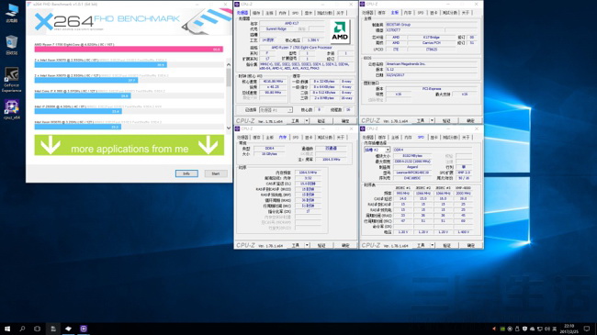This screenshot has height=335, width=597.
Task: Click 确定 in the mainboard CPU-Z window
Action: pos(470,120)
